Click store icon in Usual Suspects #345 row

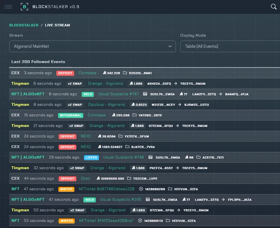point(148,199)
